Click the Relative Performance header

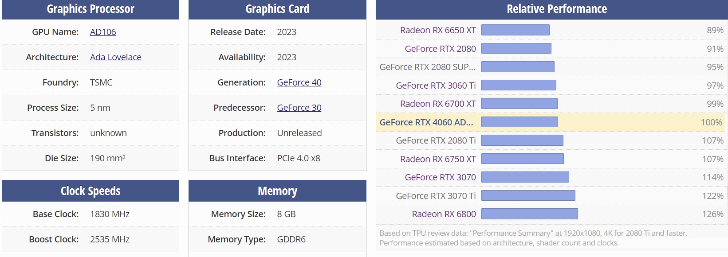pos(556,9)
